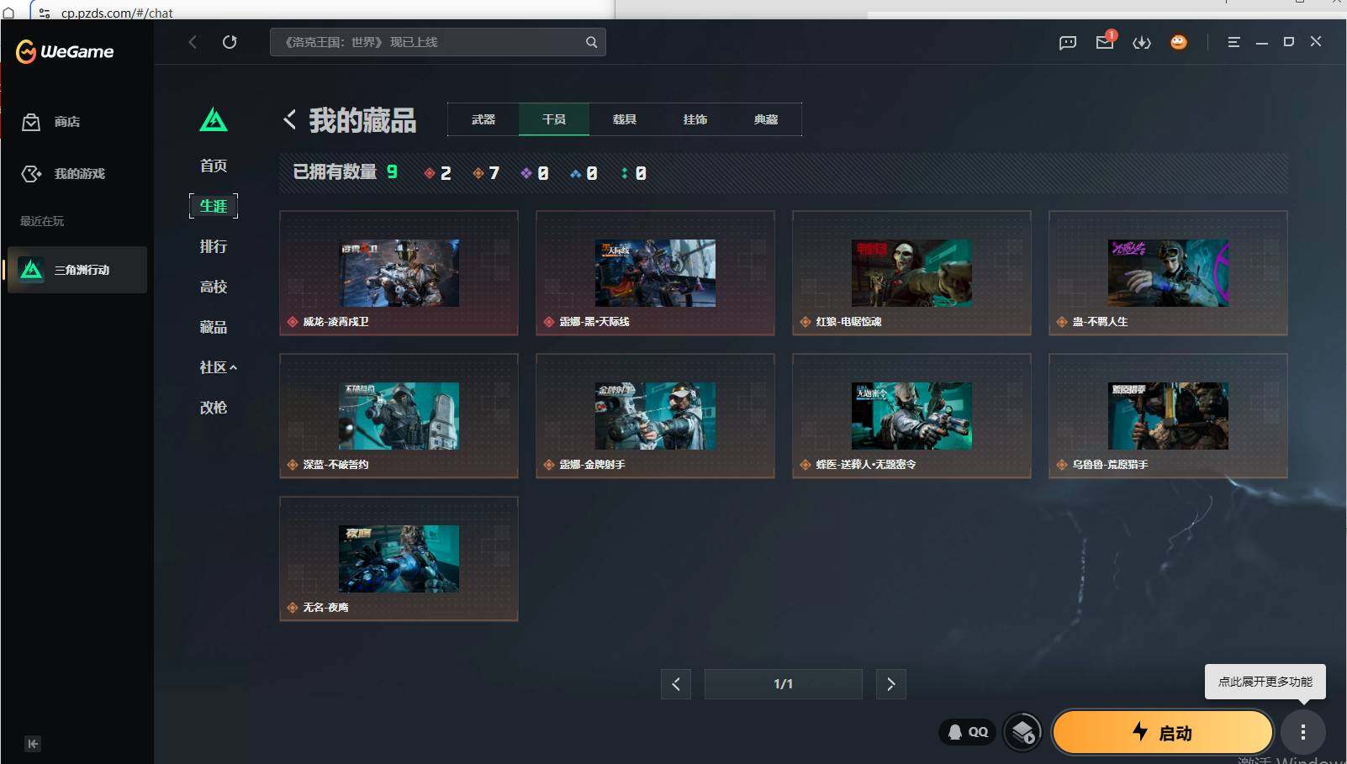Expand more functions with three-dot button
Image resolution: width=1347 pixels, height=764 pixels.
pyautogui.click(x=1303, y=733)
